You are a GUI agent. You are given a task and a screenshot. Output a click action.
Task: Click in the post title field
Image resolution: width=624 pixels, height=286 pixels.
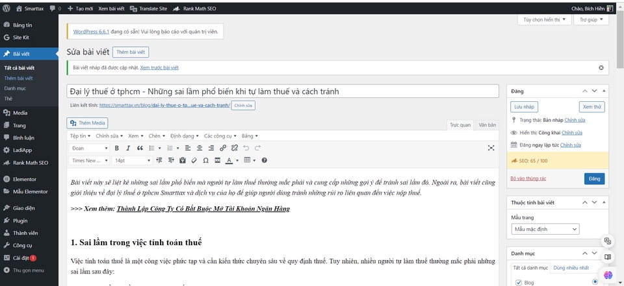click(283, 91)
